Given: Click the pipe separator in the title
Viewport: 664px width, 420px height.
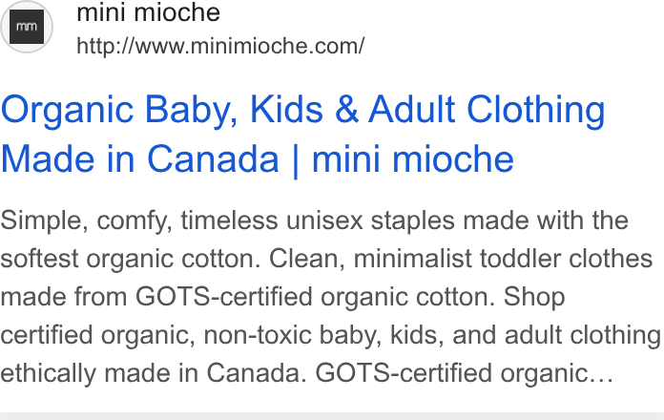Looking at the screenshot, I should tap(296, 161).
